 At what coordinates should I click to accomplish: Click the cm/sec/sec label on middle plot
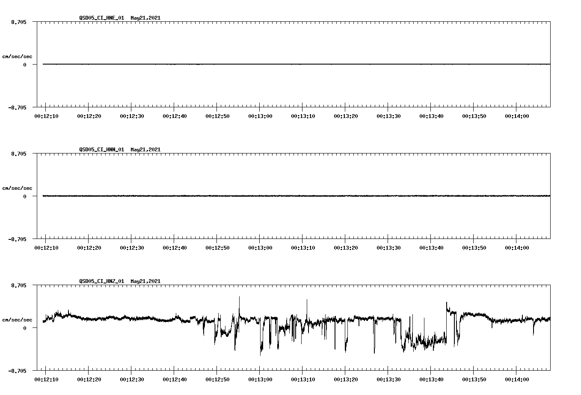point(17,188)
